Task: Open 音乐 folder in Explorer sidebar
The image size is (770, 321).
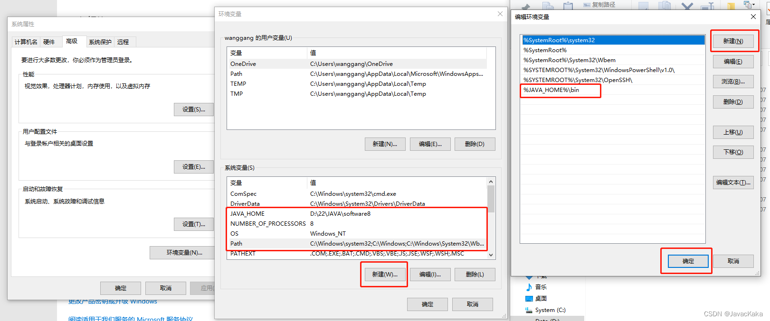Action: [x=536, y=287]
